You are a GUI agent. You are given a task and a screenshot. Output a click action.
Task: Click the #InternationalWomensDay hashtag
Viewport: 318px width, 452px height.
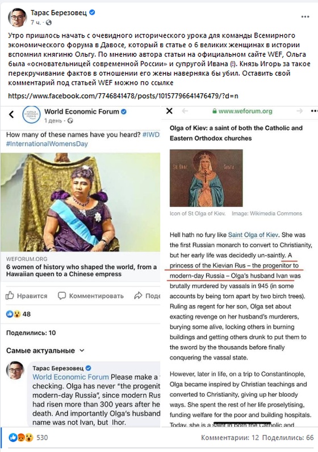tap(47, 143)
